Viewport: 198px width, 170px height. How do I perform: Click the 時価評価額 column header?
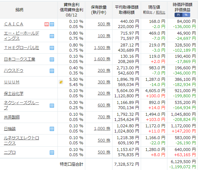182,5
